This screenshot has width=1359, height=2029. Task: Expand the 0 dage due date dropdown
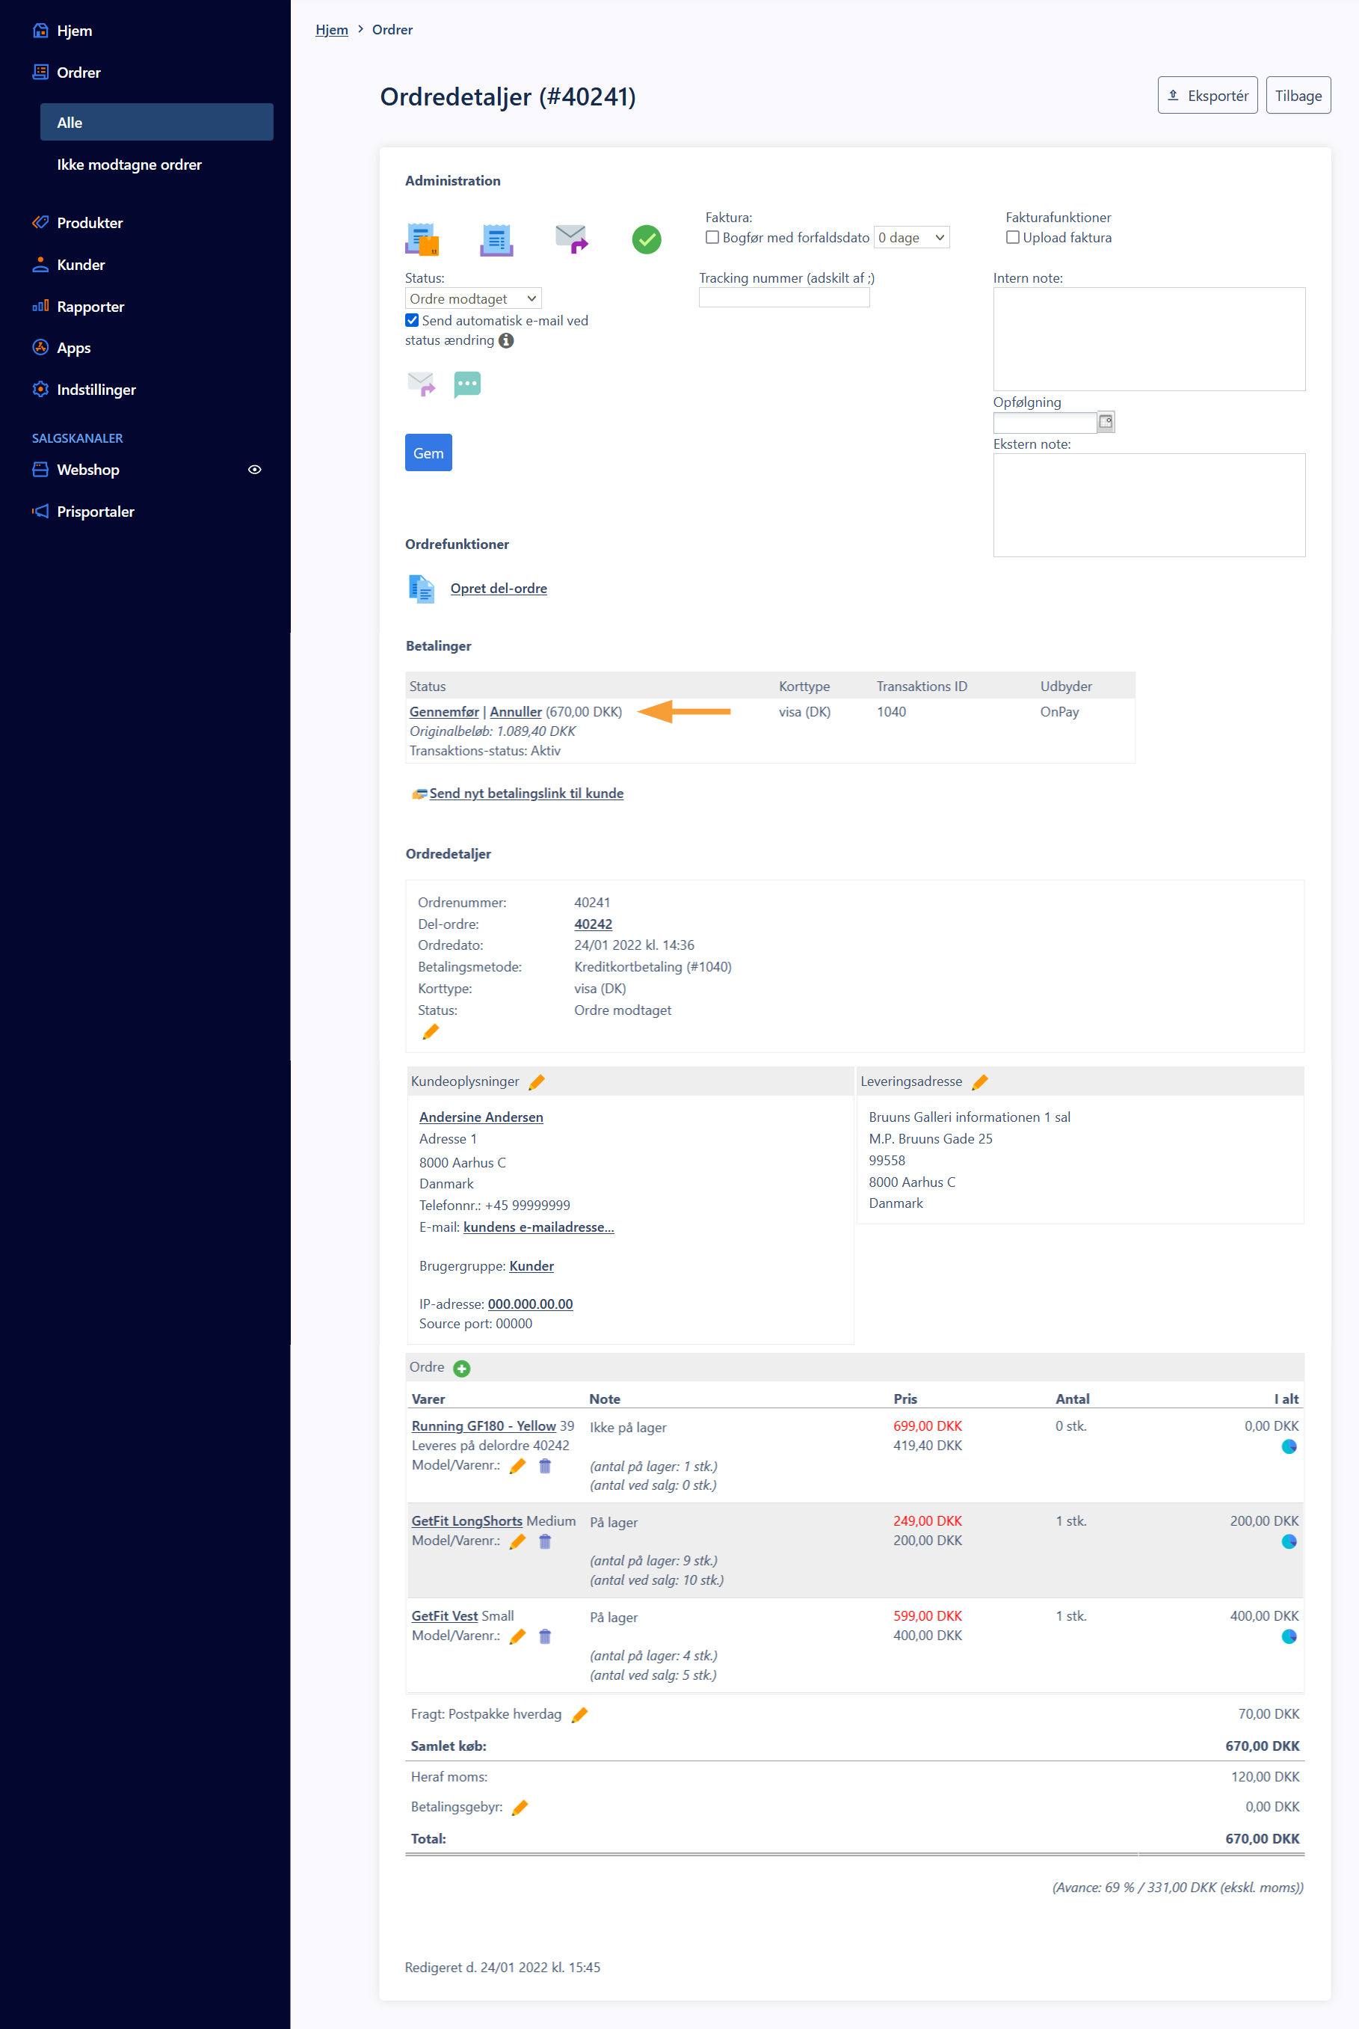(x=911, y=238)
